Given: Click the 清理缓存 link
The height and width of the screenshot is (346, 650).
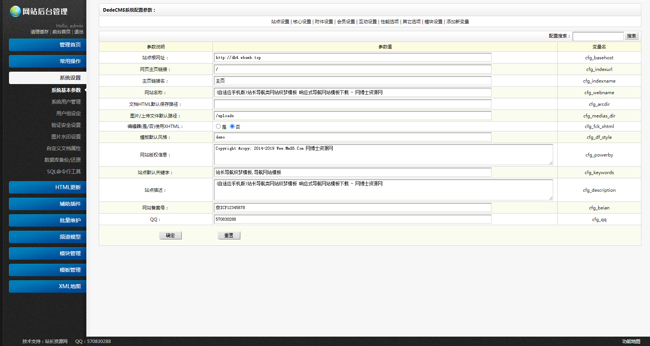Looking at the screenshot, I should tap(39, 32).
